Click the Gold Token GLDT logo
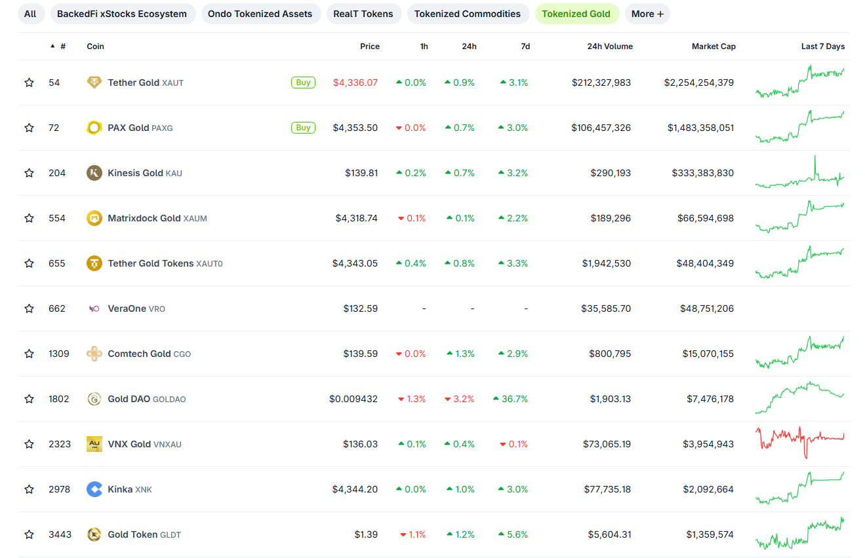The height and width of the screenshot is (558, 865). point(94,534)
